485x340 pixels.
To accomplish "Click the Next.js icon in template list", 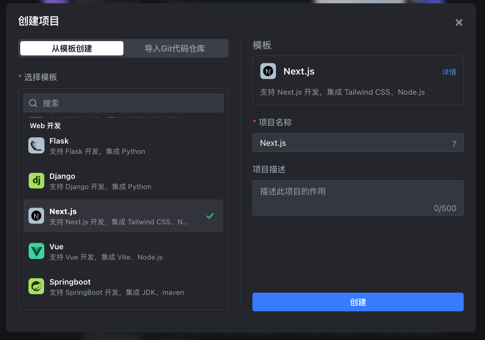I will tap(36, 216).
